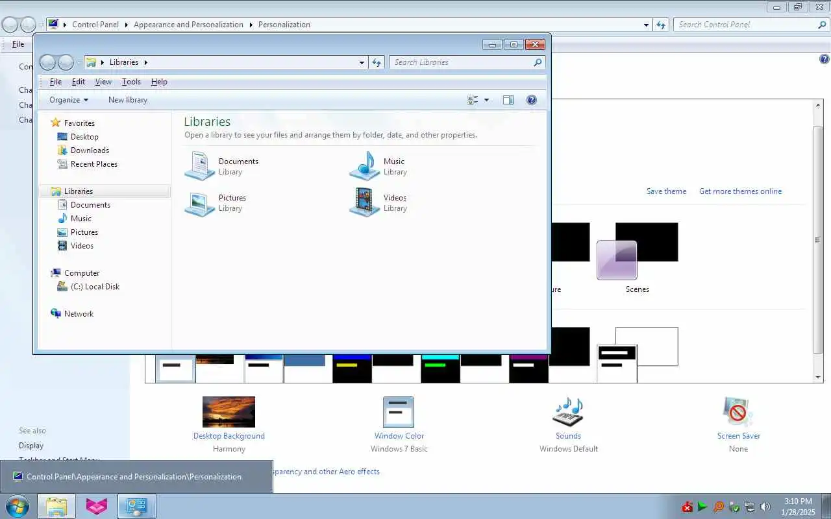Toggle the preview pane button
831x519 pixels.
click(x=508, y=100)
